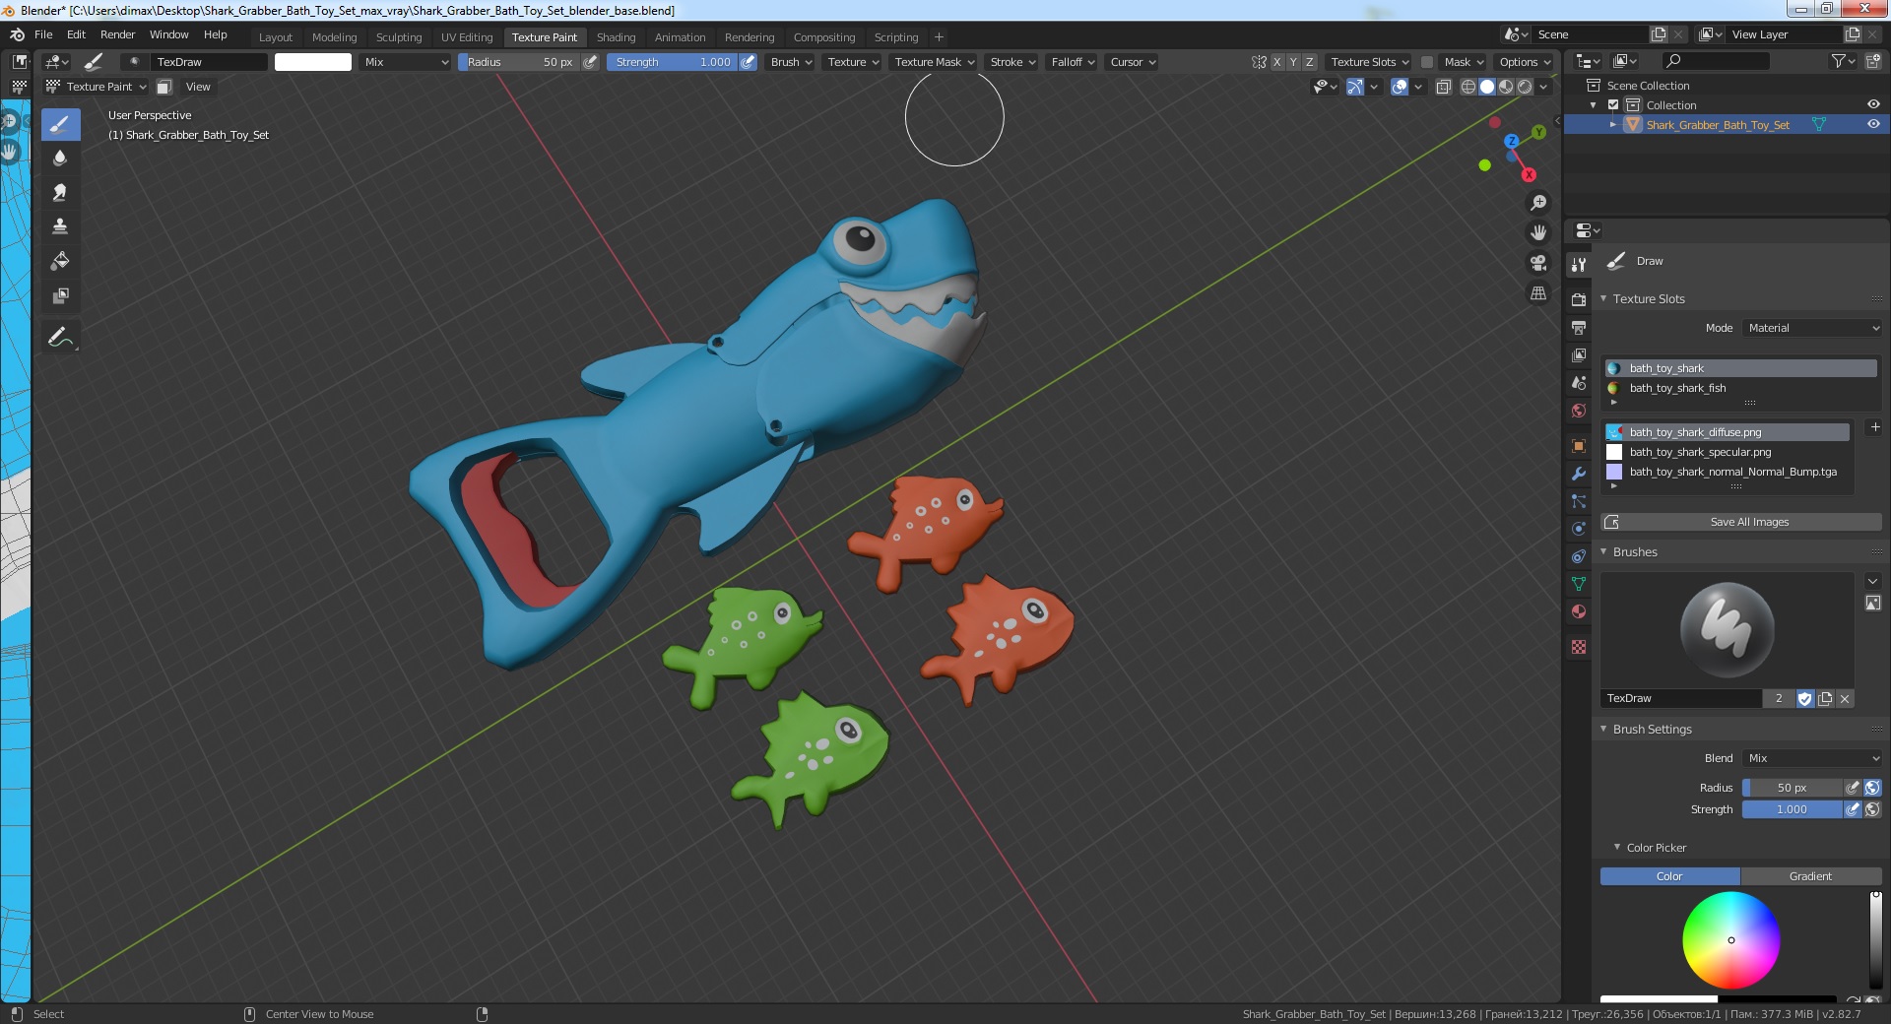The height and width of the screenshot is (1024, 1891).
Task: Toggle X-ray display mode
Action: (x=1443, y=87)
